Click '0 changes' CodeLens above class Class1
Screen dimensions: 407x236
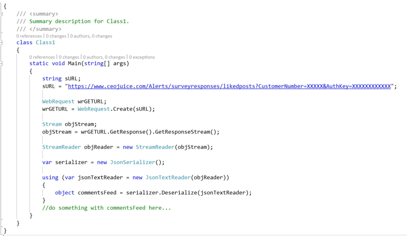tap(56, 36)
